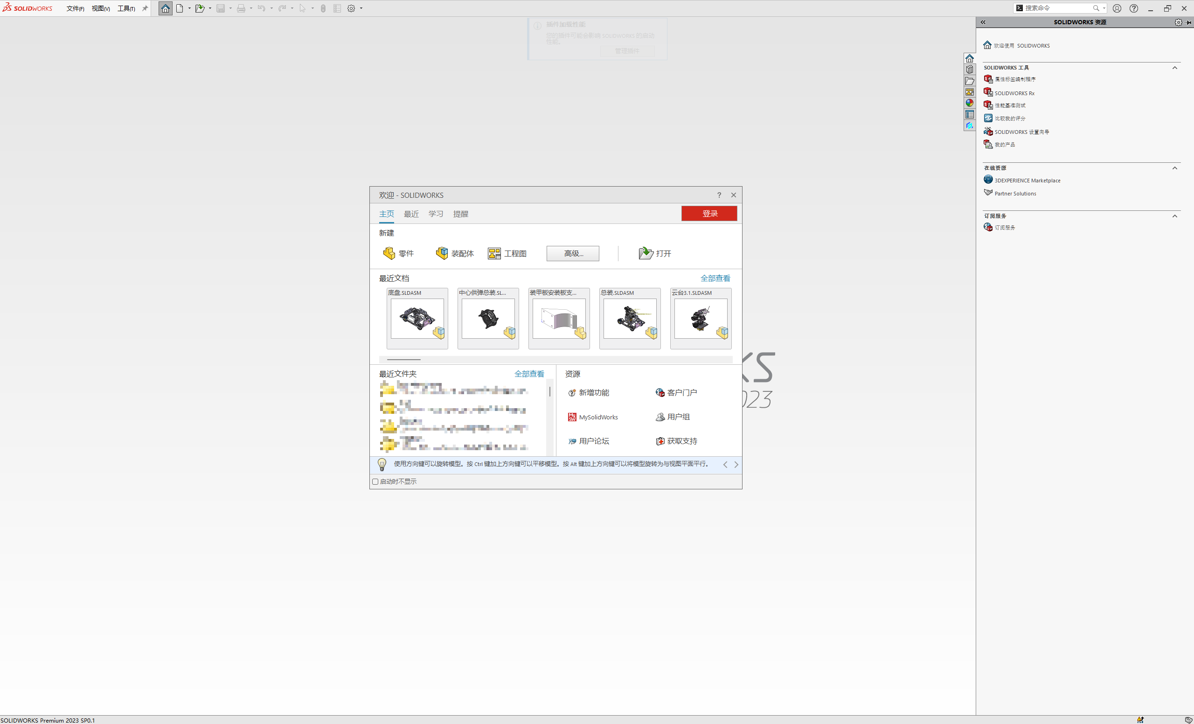Click 全部查看 beside 最近文件夹

529,374
